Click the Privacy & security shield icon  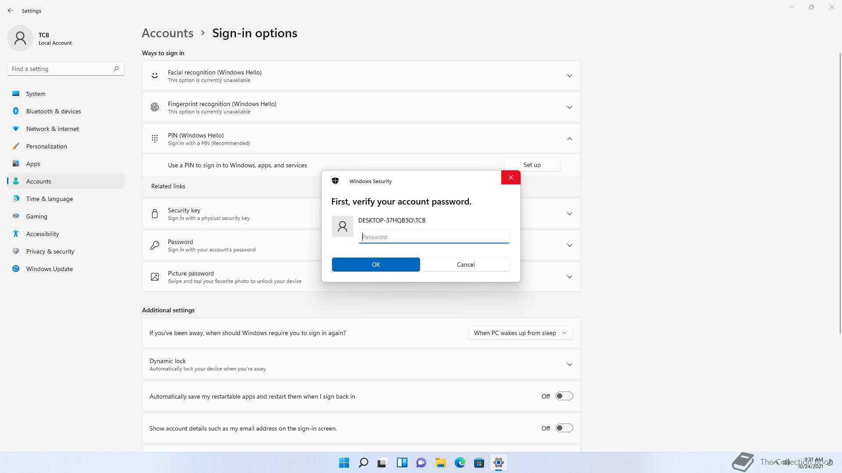click(16, 251)
